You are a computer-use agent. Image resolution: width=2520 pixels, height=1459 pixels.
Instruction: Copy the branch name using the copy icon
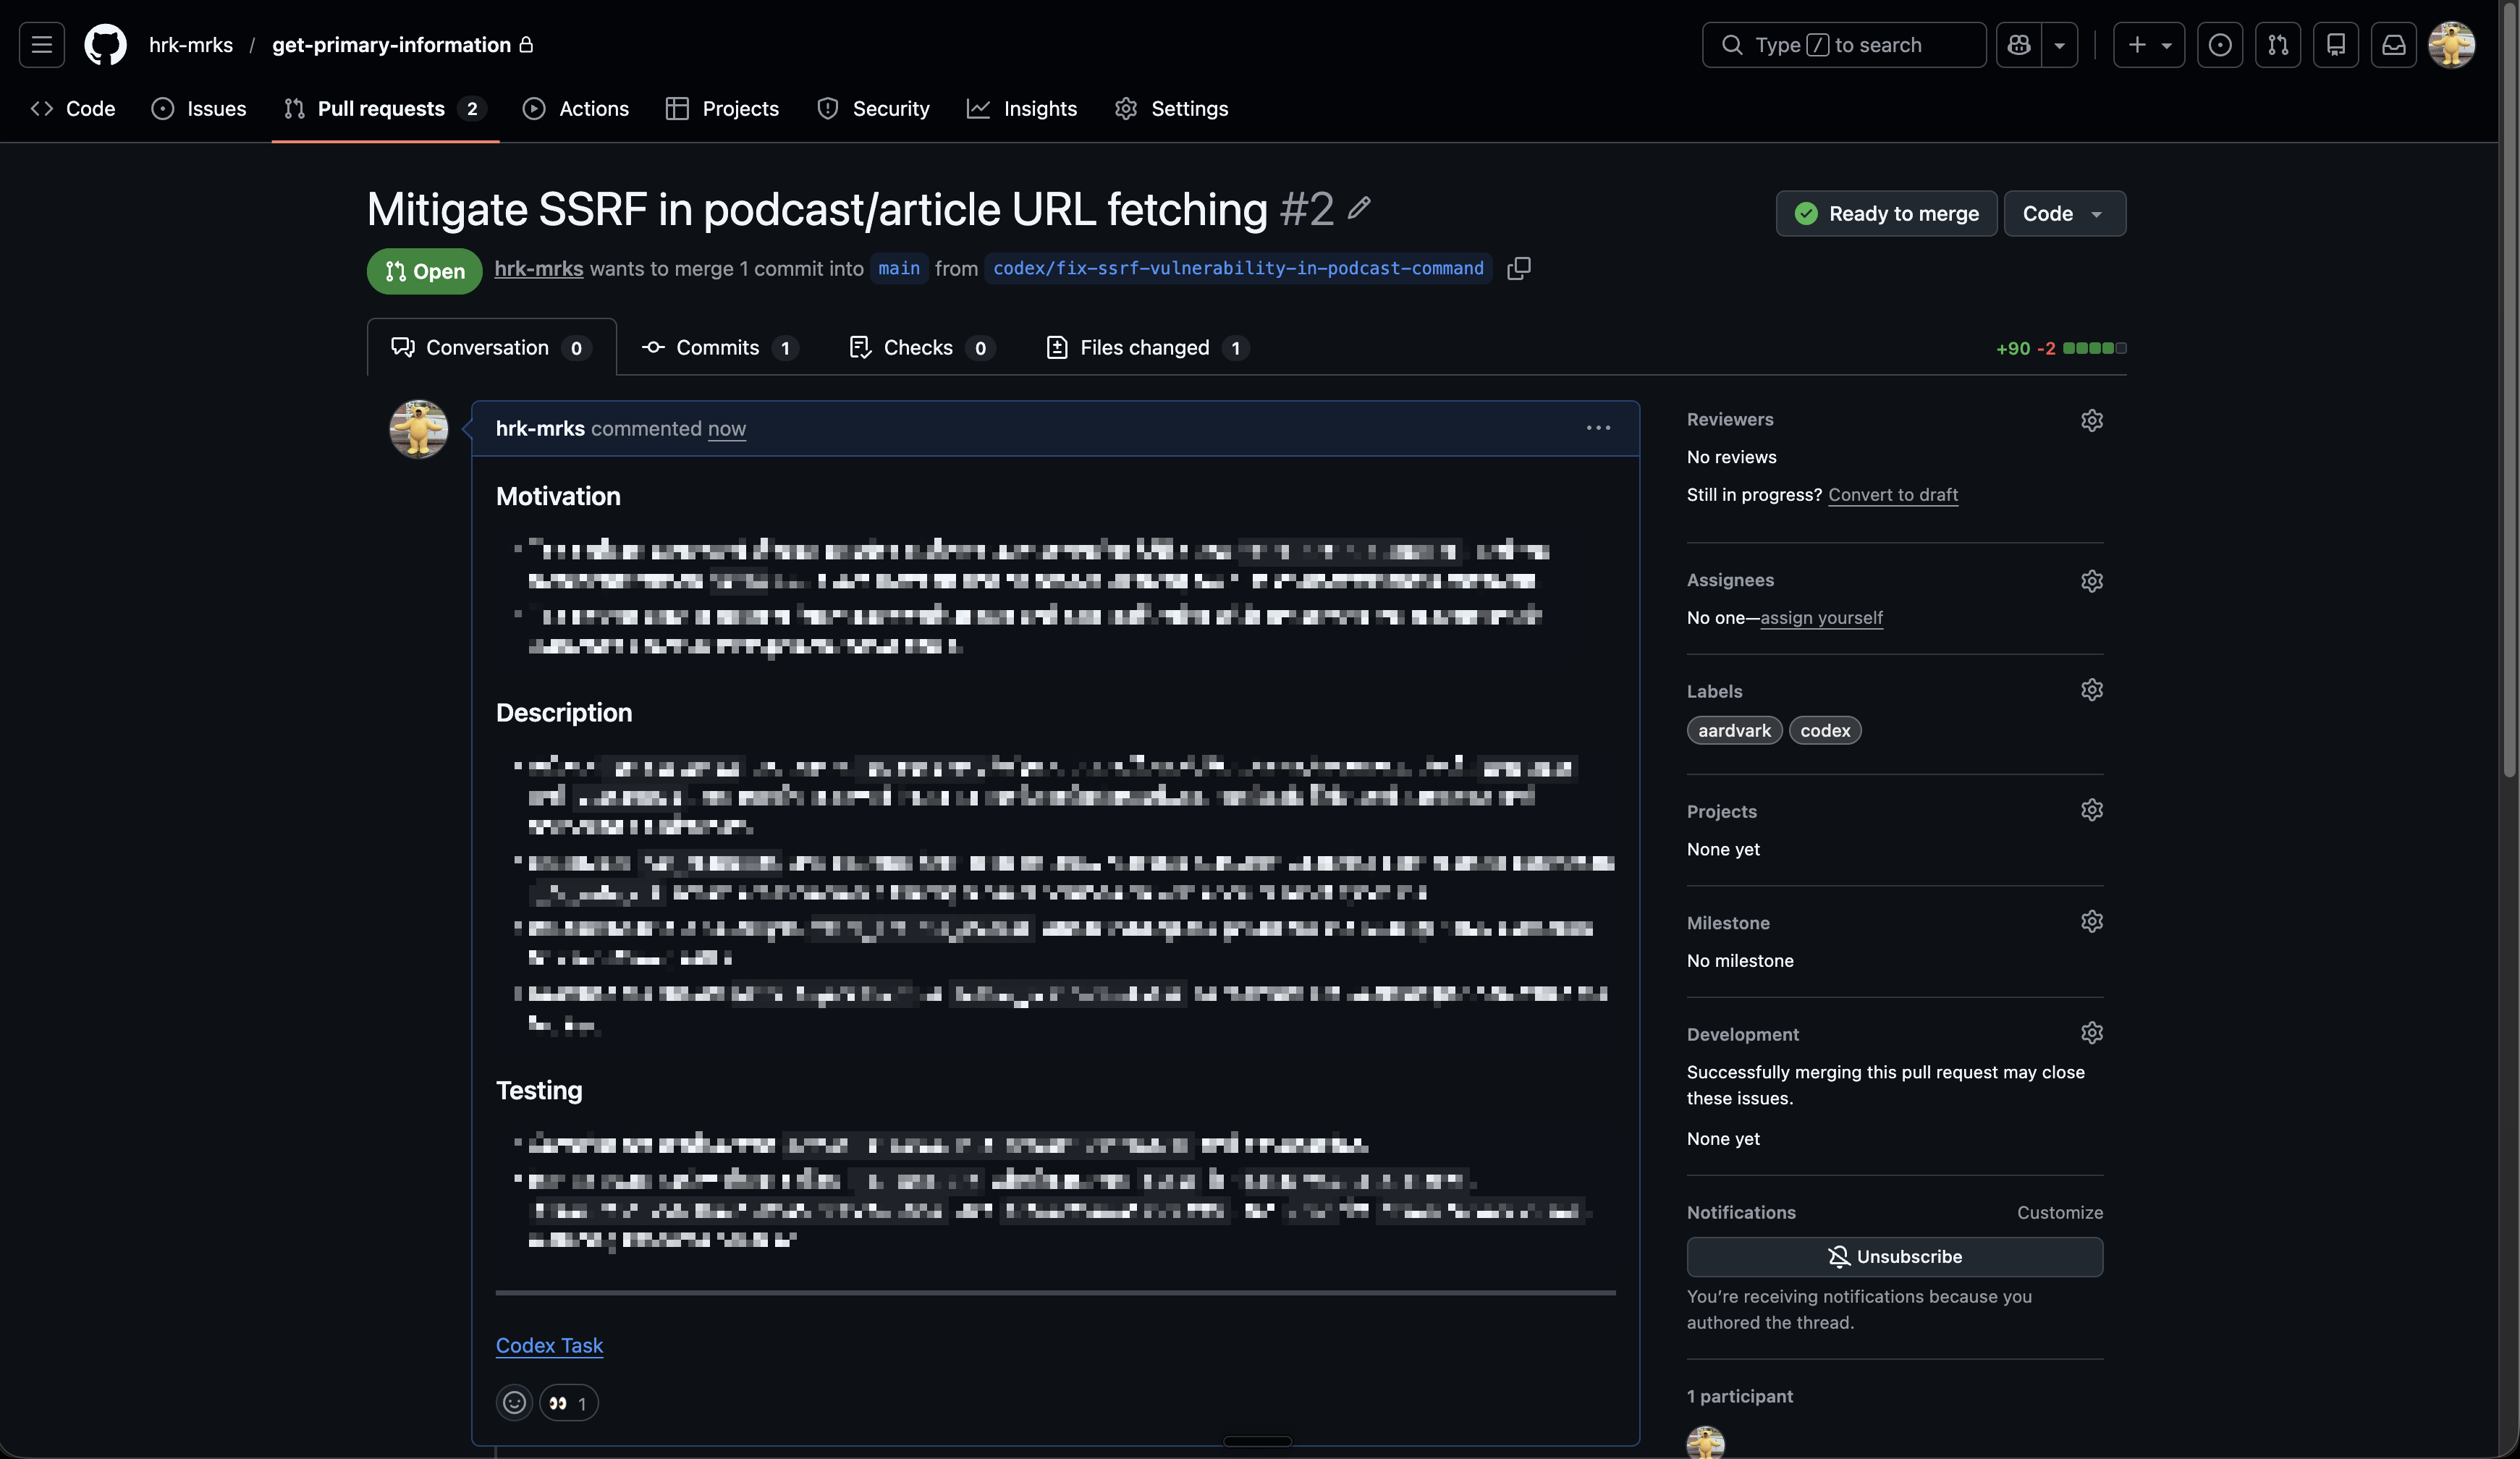pos(1518,268)
